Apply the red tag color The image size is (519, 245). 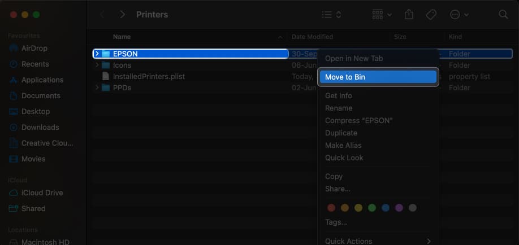(331, 208)
